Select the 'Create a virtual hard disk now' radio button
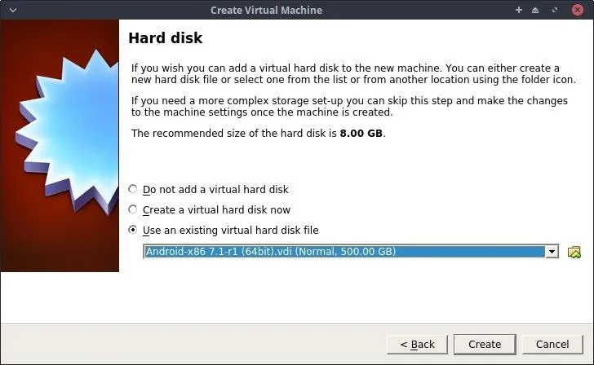Image resolution: width=594 pixels, height=365 pixels. 132,209
